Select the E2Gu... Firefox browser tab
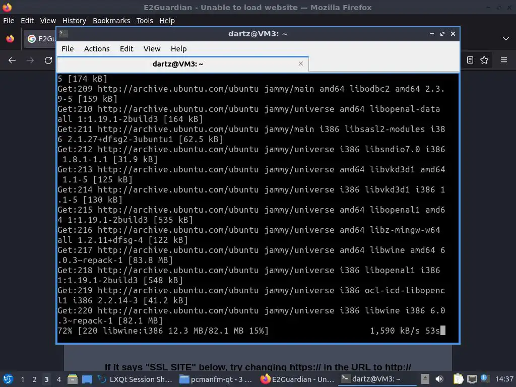516x387 pixels. point(40,39)
